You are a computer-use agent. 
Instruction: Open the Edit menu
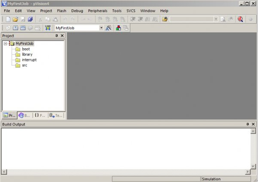(x=18, y=11)
